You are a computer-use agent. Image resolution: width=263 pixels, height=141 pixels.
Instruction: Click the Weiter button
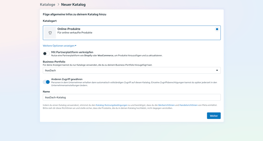click(214, 116)
